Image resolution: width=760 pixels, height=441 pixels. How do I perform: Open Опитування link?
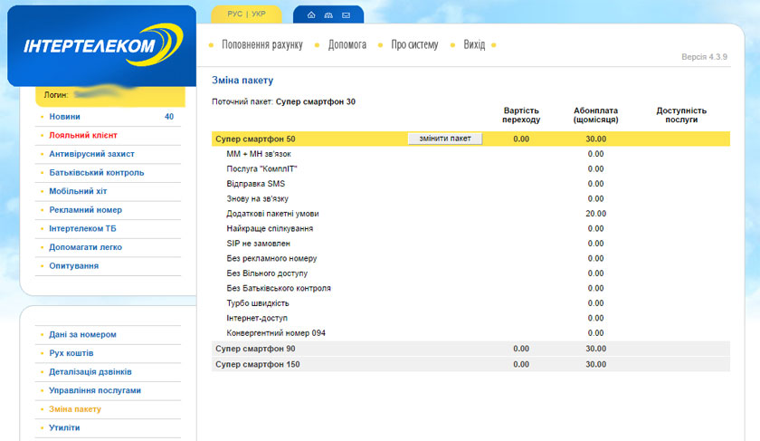click(x=73, y=266)
